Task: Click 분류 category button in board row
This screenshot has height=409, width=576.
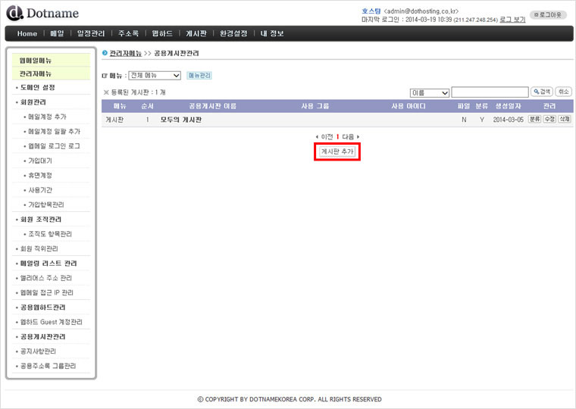Action: [x=534, y=120]
